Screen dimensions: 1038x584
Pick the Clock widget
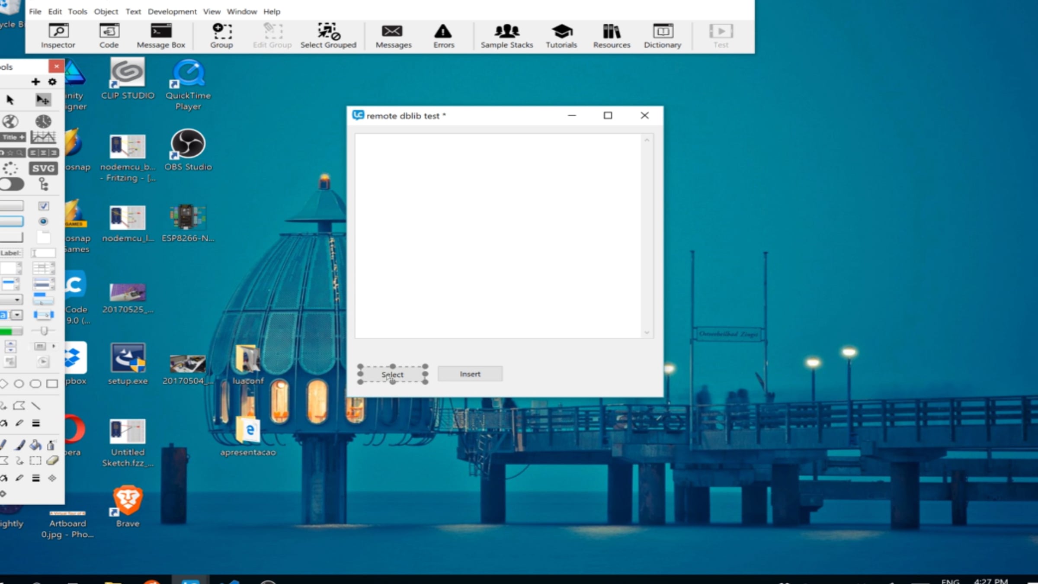[x=43, y=122]
